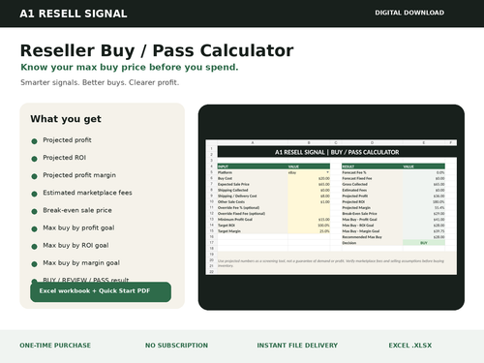Click the Buy Cost value cell
The image size is (484, 363).
(309, 178)
